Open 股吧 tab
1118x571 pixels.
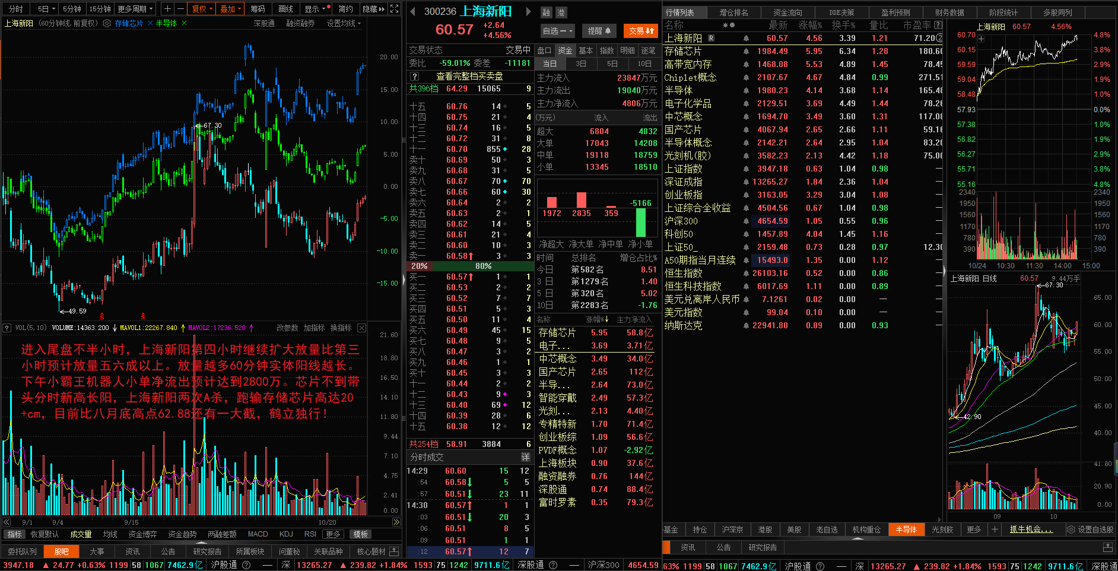pos(62,551)
